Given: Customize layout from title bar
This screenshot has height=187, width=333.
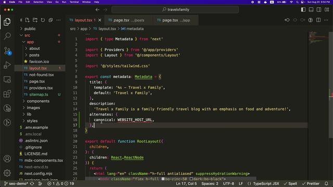Looking at the screenshot, I should click(327, 10).
